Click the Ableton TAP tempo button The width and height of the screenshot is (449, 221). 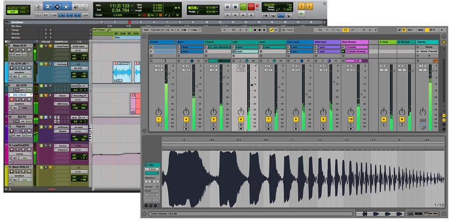coord(146,30)
